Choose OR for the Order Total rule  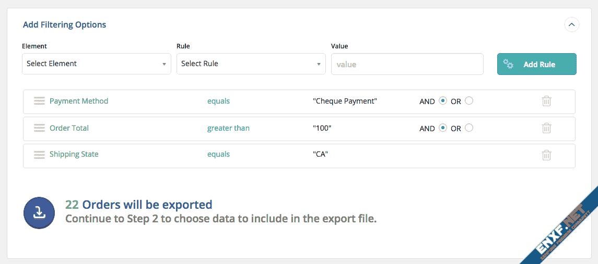point(469,128)
